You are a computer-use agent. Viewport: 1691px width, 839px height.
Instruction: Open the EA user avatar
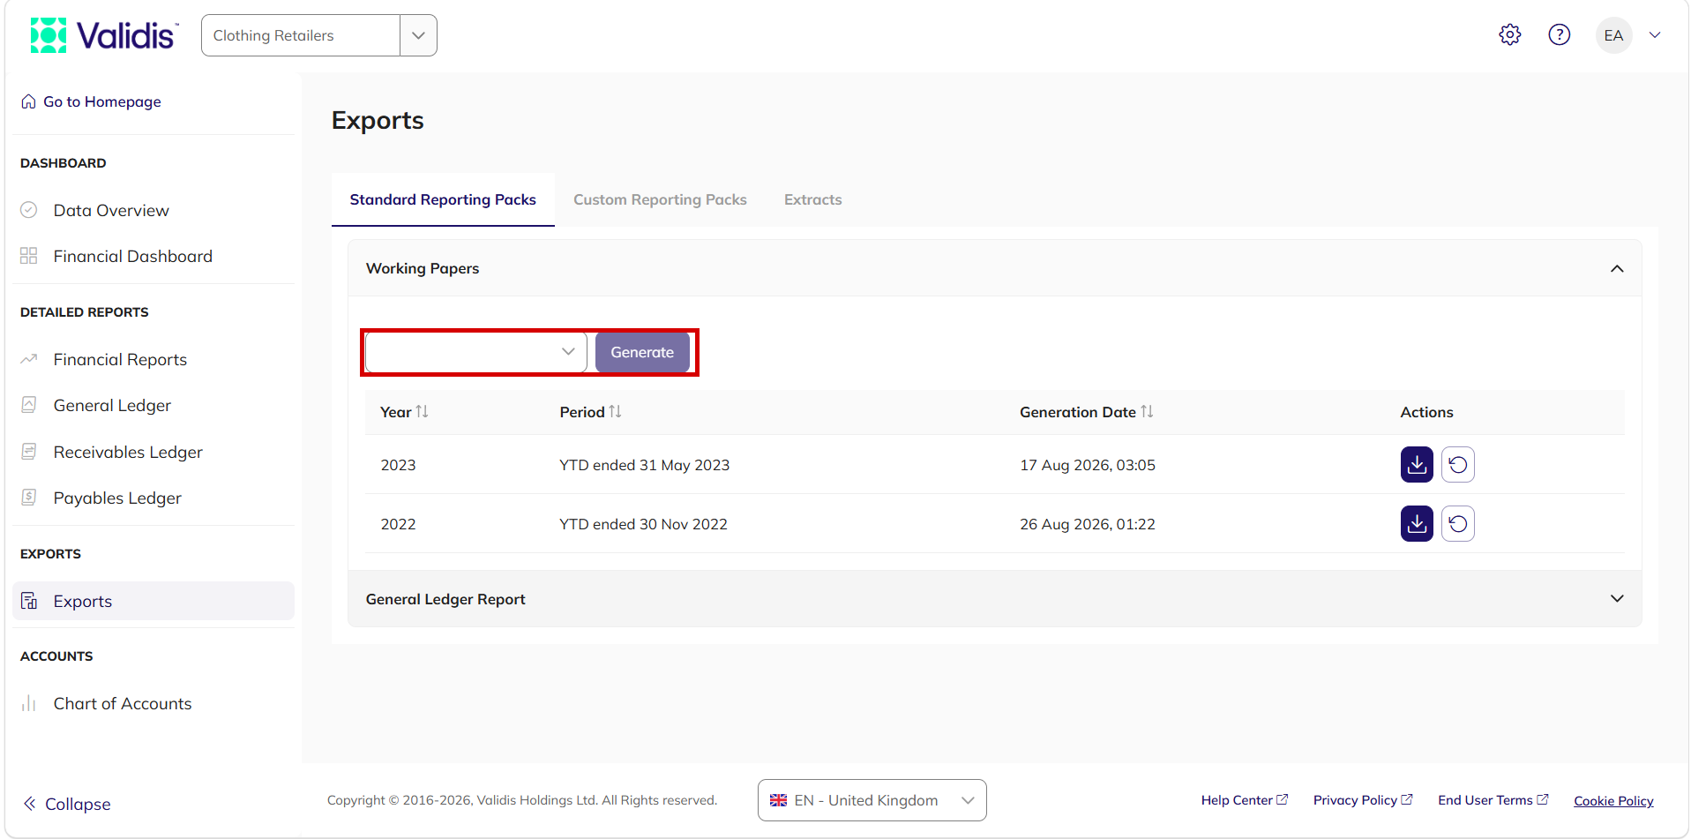point(1613,35)
